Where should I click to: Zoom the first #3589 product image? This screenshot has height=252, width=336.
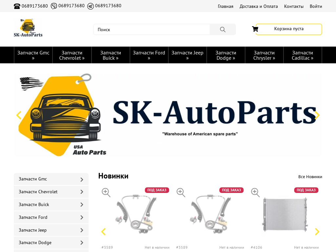[x=106, y=192]
